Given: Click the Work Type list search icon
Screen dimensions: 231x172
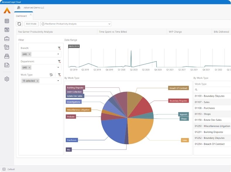Looking at the screenshot, I should coord(196,90).
